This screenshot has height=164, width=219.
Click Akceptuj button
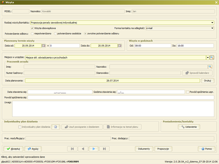click(14, 149)
